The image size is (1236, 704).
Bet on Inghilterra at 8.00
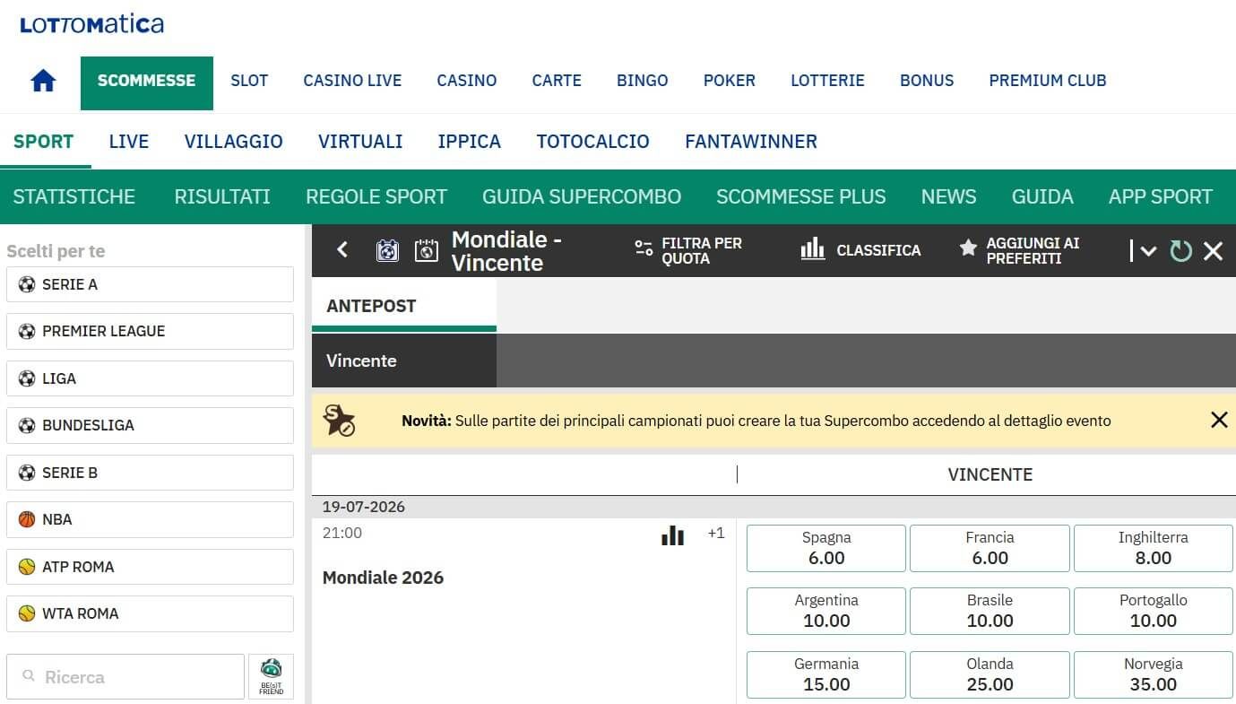point(1154,548)
